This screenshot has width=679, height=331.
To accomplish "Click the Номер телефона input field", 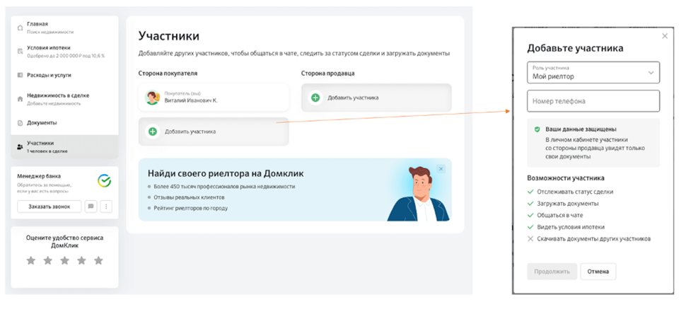I will tap(593, 101).
